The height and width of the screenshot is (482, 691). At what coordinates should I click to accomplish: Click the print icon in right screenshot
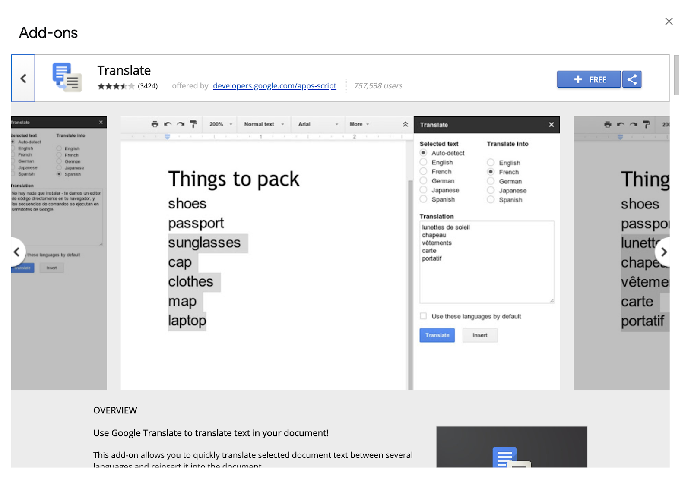[608, 125]
